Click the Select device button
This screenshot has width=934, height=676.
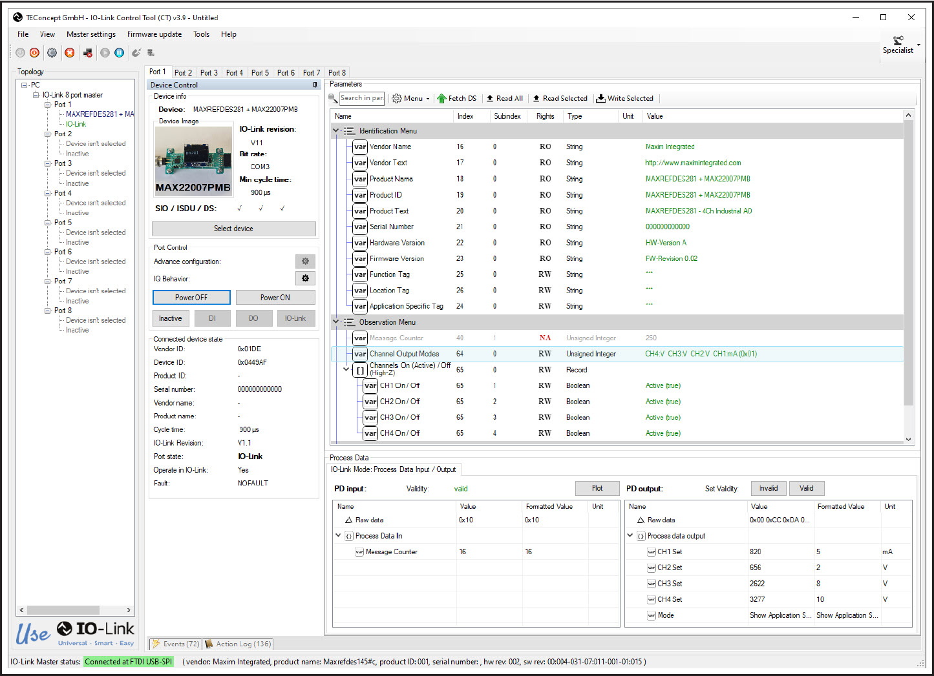click(x=233, y=229)
